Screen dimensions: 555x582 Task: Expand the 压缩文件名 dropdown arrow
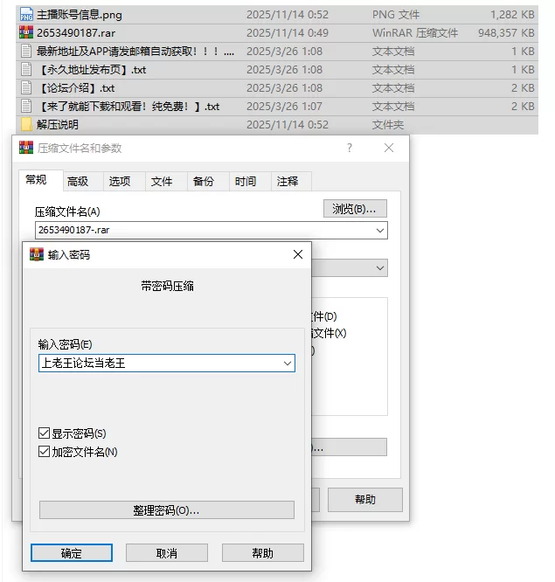tap(380, 230)
